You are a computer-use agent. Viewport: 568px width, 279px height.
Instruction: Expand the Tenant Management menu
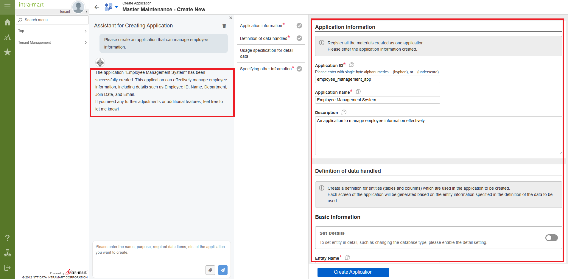(52, 43)
